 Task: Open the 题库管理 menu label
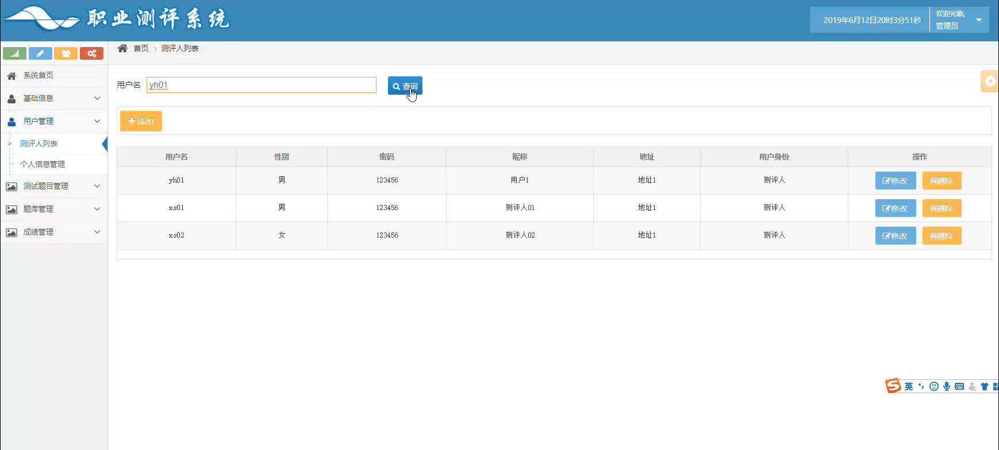point(38,209)
